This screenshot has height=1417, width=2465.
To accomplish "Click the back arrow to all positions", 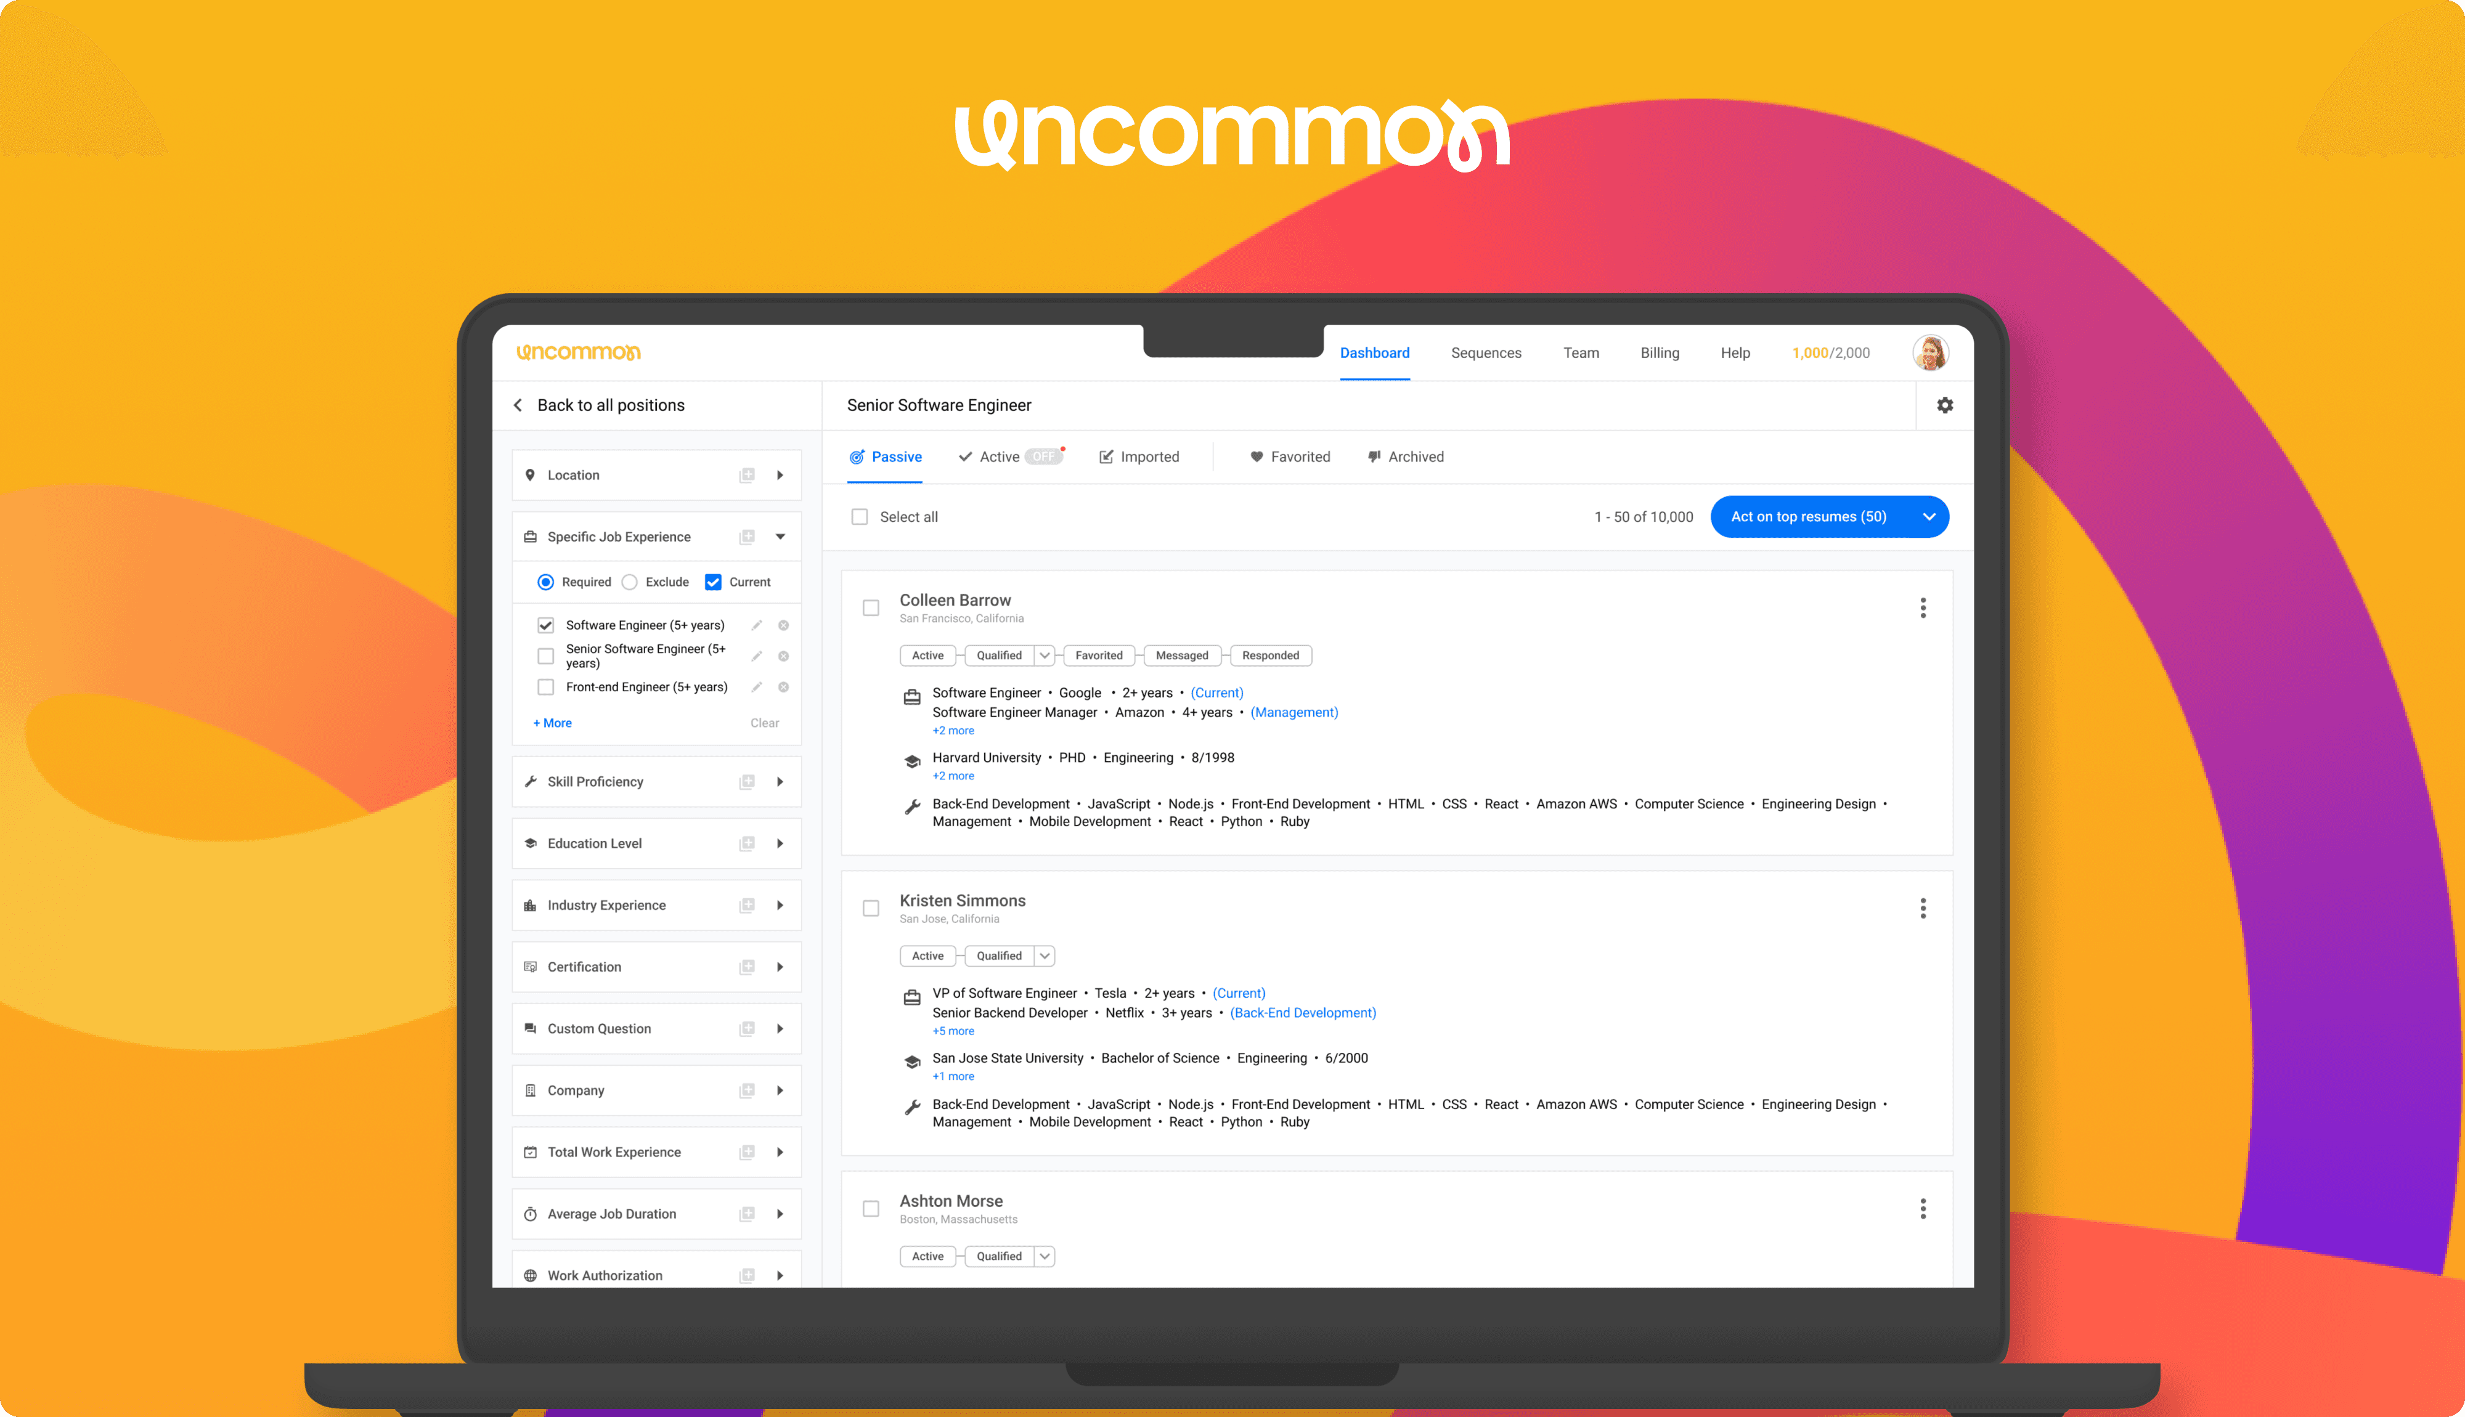I will (519, 405).
